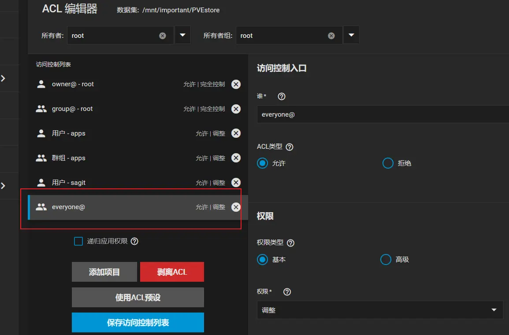Viewport: 509px width, 335px height.
Task: Delete the 群组 - apps entry
Action: click(236, 158)
